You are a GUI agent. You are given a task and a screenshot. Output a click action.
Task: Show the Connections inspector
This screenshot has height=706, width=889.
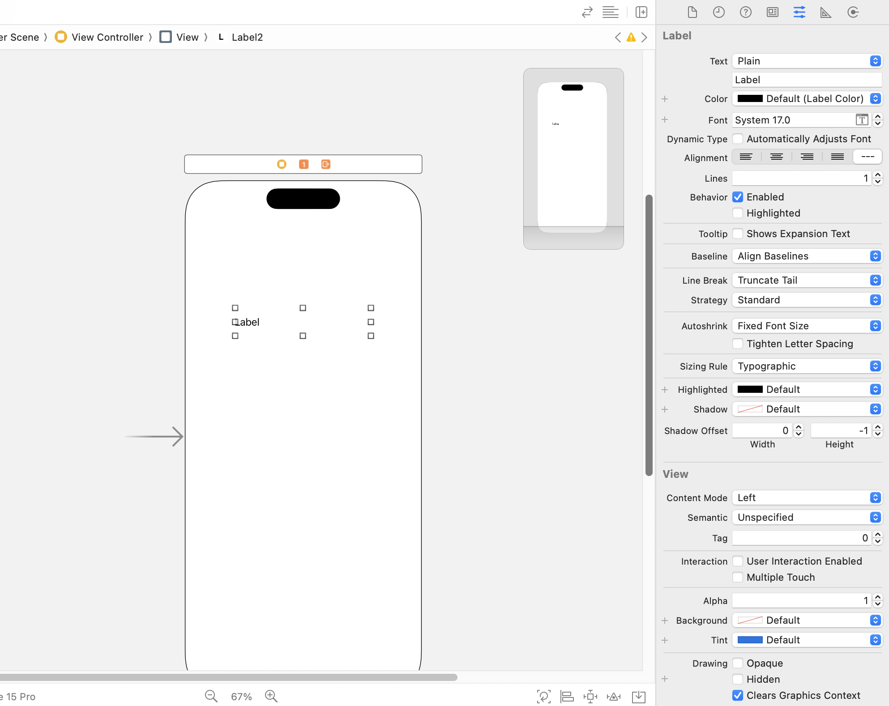click(x=853, y=12)
